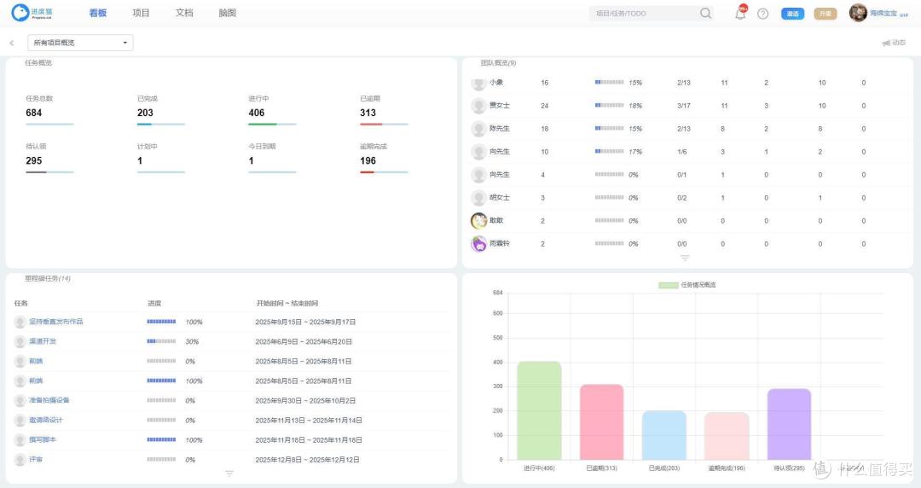The image size is (921, 488).
Task: Click the pale pink 逾期完成(196) chart bar
Action: coord(727,436)
